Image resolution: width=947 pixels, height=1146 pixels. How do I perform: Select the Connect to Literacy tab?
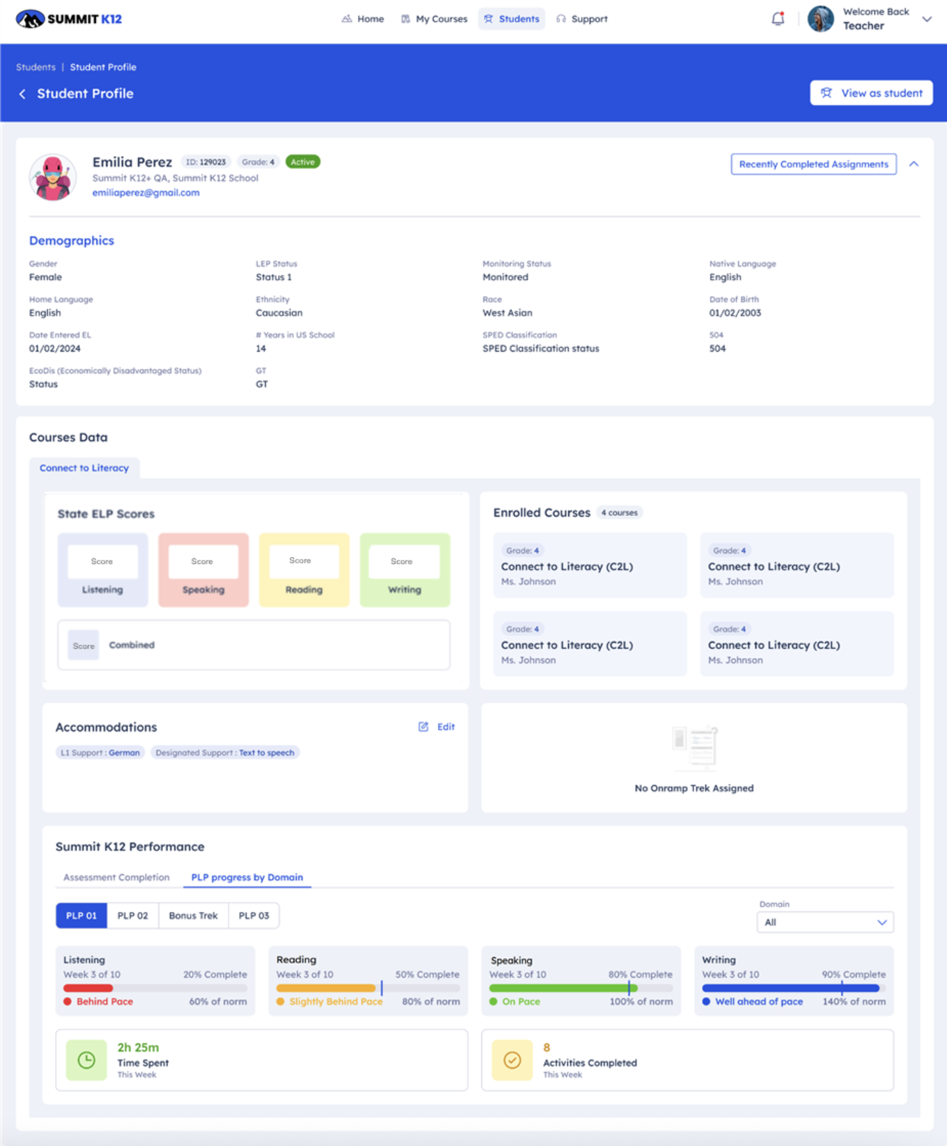click(x=84, y=468)
